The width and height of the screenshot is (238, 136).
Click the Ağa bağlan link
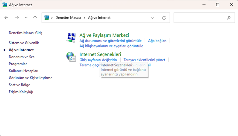[157, 41]
